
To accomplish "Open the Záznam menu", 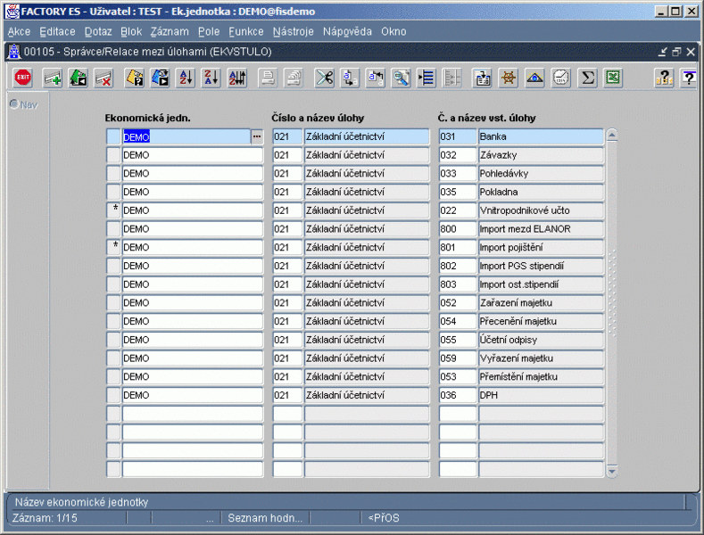I will coord(170,31).
